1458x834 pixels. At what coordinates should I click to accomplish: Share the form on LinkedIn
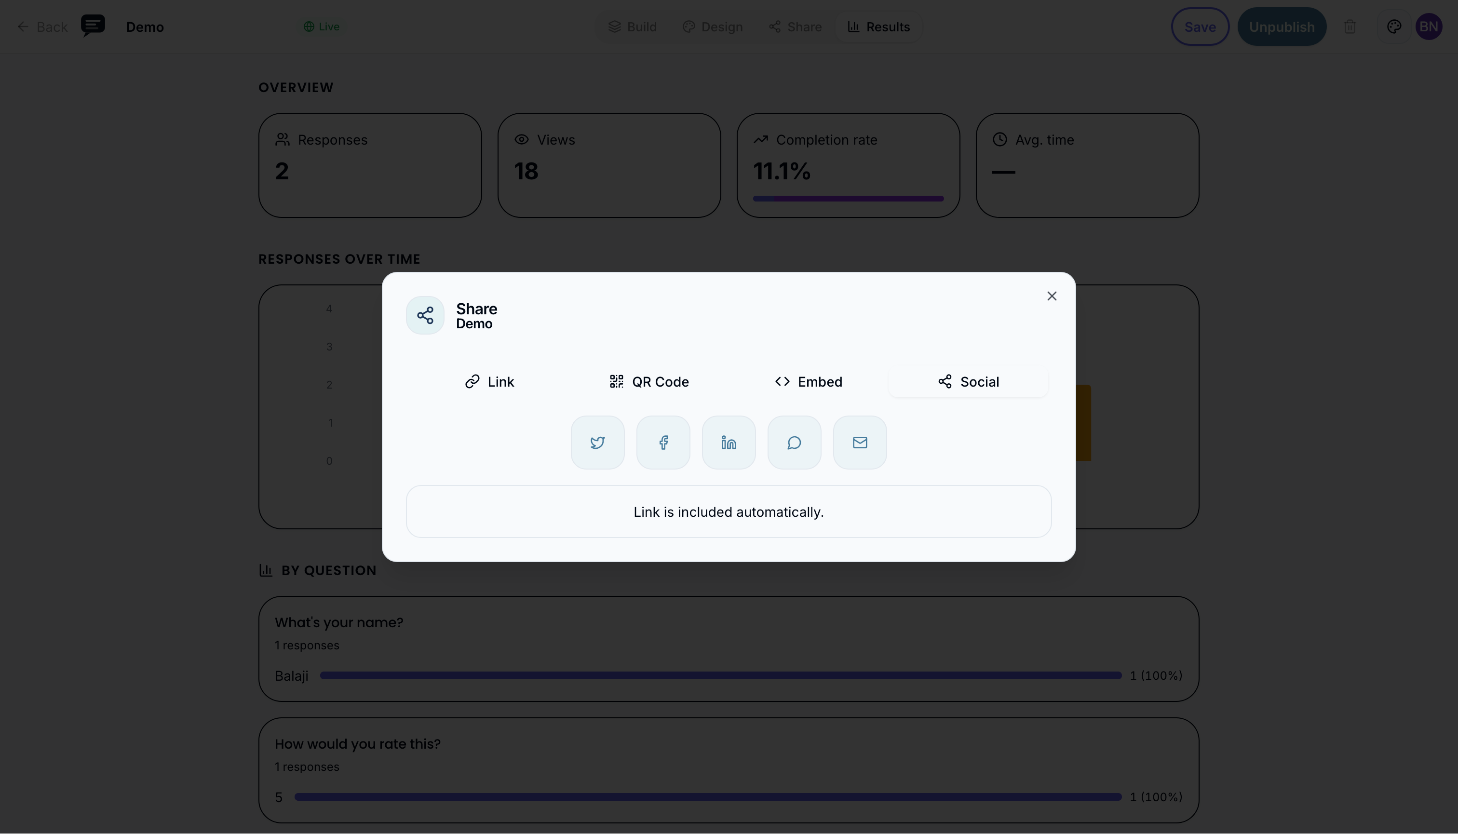pos(729,442)
